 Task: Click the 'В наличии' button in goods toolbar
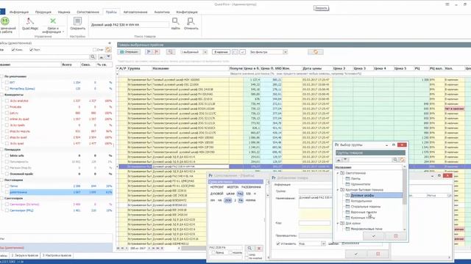click(221, 52)
